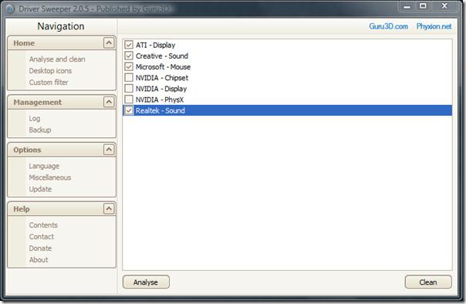466x304 pixels.
Task: Open the About entry
Action: pos(39,260)
